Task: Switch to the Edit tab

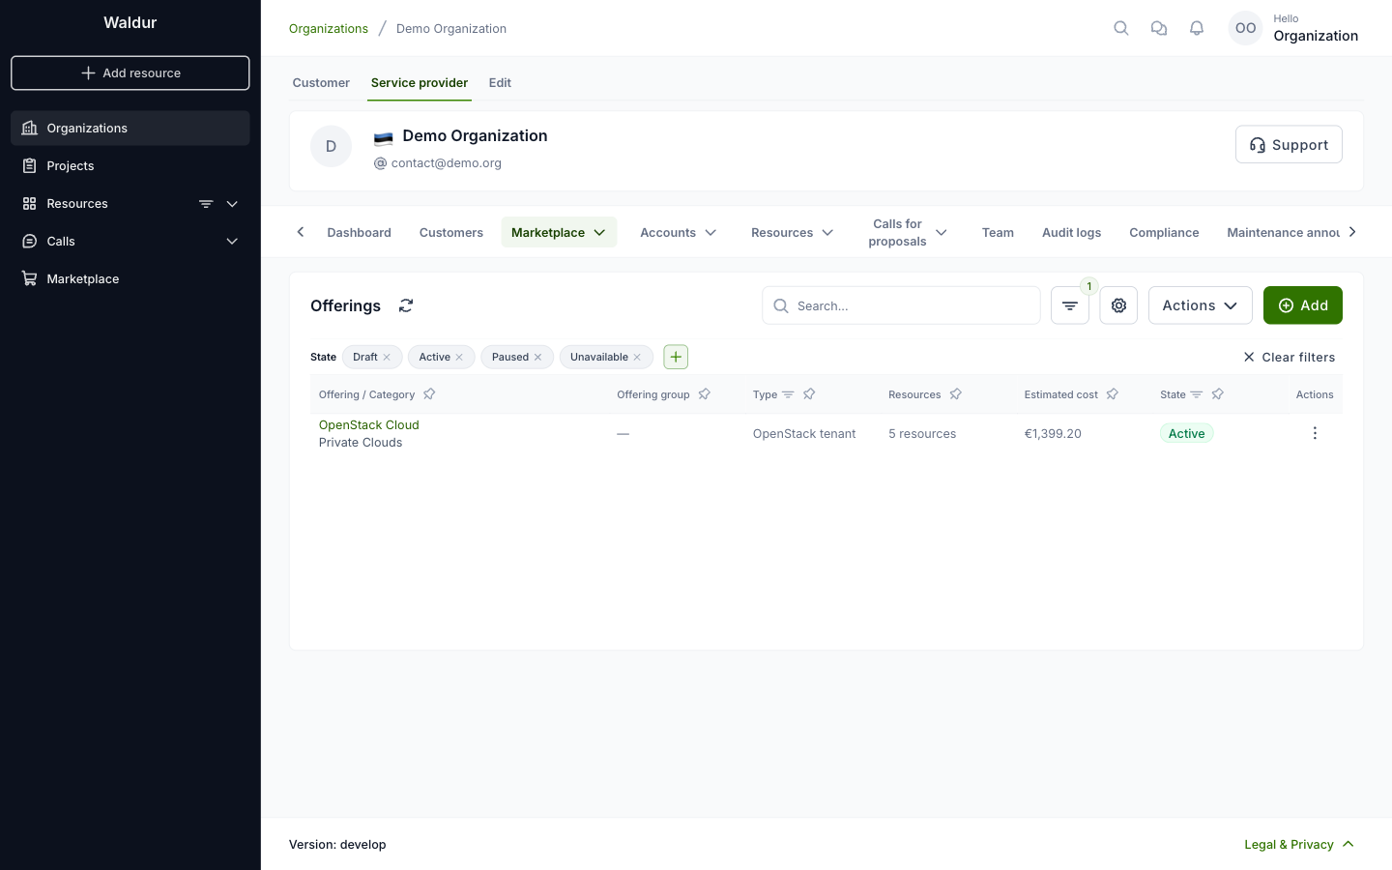Action: pyautogui.click(x=500, y=82)
